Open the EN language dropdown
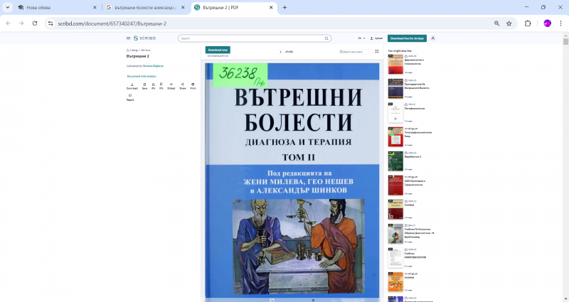This screenshot has height=302, width=569. (361, 38)
